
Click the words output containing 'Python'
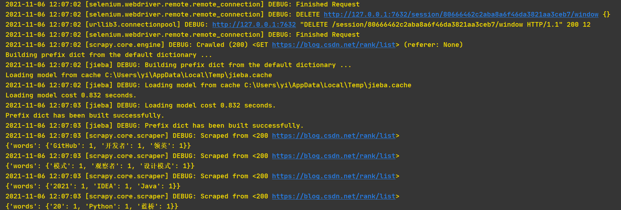click(x=92, y=206)
